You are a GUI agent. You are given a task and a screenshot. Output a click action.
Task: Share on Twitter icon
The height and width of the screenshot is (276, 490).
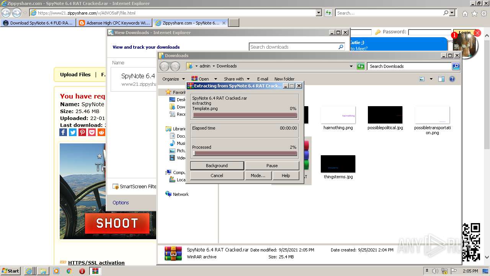tap(73, 132)
